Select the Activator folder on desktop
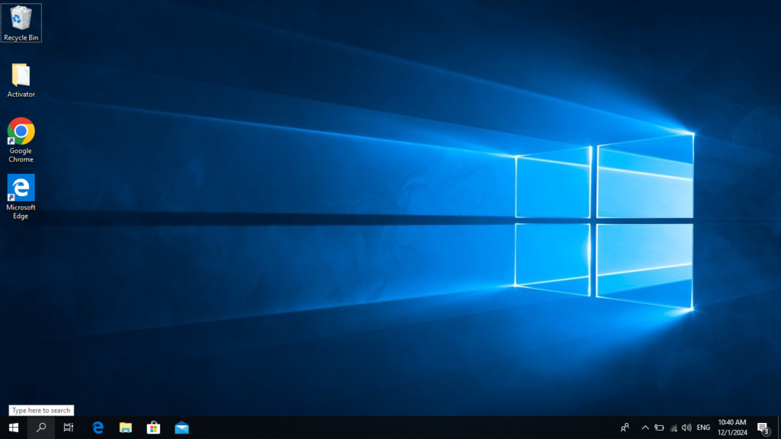The width and height of the screenshot is (781, 439). (21, 80)
